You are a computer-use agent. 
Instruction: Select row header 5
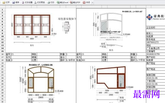(x=3, y=22)
